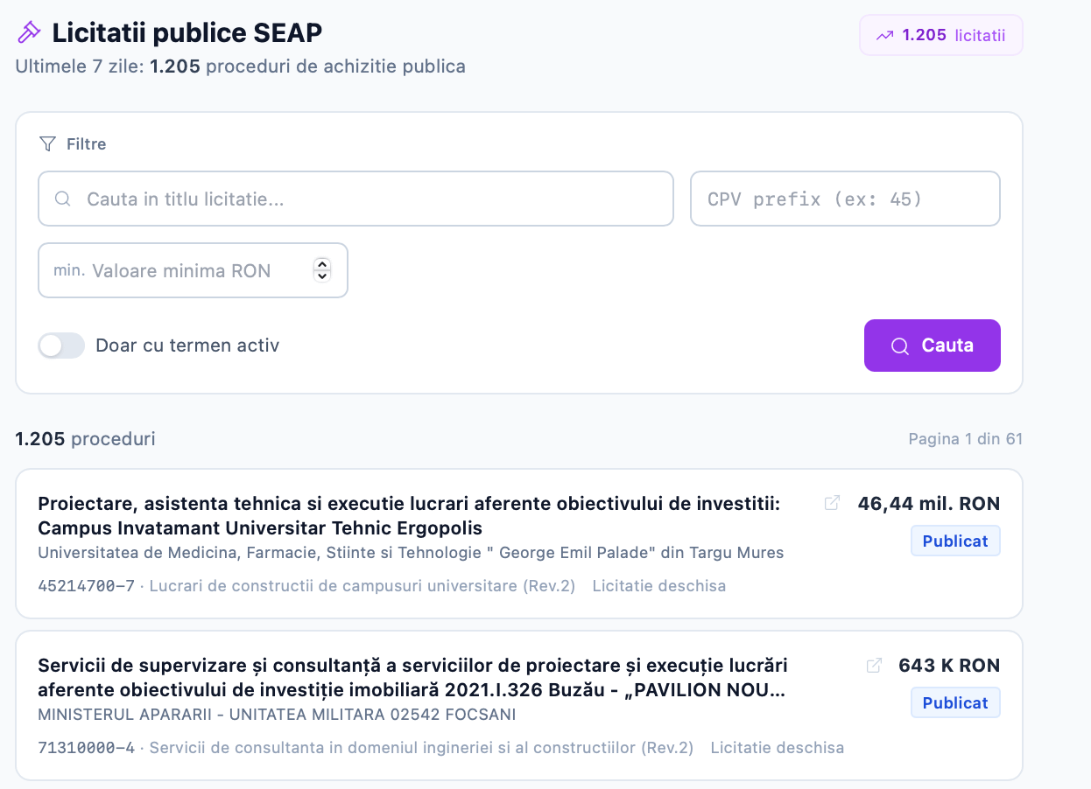
Task: Click the Valoare minima RON field
Action: tap(193, 270)
